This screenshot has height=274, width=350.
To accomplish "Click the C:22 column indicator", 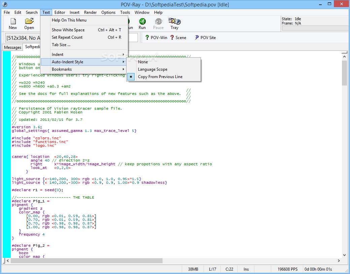I will [229, 269].
